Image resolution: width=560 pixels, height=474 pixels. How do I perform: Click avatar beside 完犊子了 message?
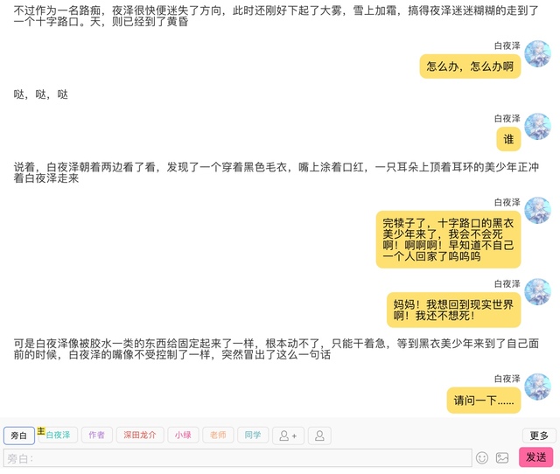pos(537,210)
